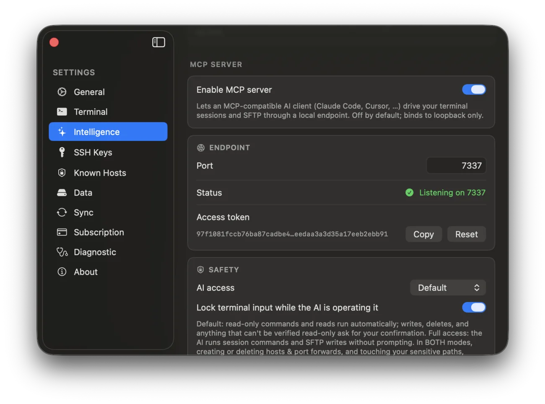Click the Enable MCP server label
Image resolution: width=545 pixels, height=404 pixels.
(x=234, y=90)
